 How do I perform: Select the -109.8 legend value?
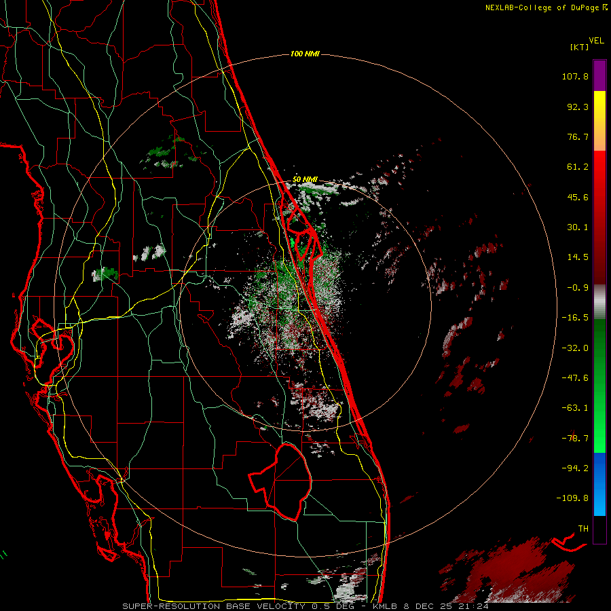tap(572, 498)
